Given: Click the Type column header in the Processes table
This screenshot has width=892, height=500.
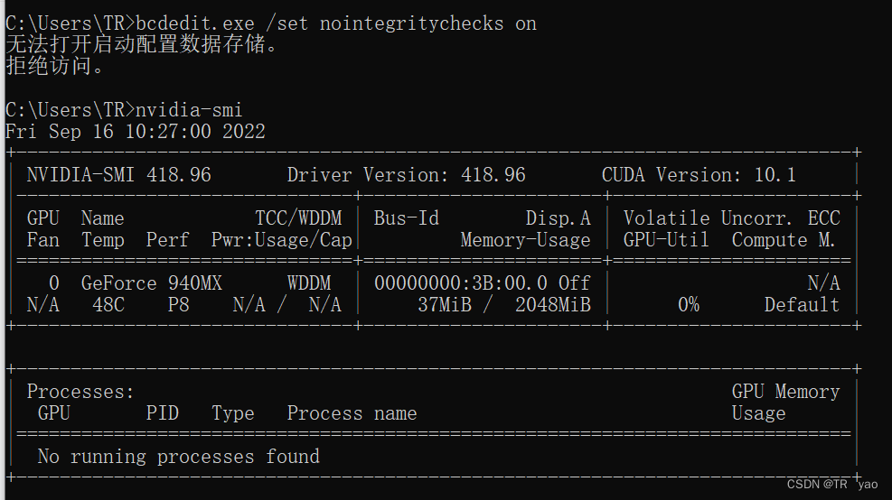Looking at the screenshot, I should 232,413.
